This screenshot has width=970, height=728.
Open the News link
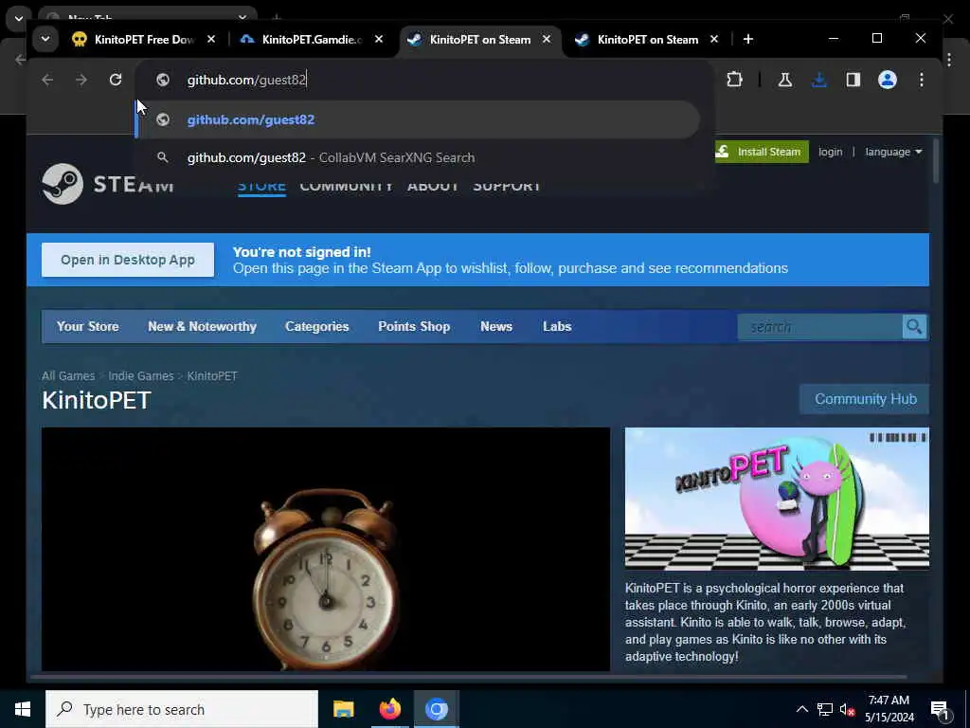click(x=496, y=326)
